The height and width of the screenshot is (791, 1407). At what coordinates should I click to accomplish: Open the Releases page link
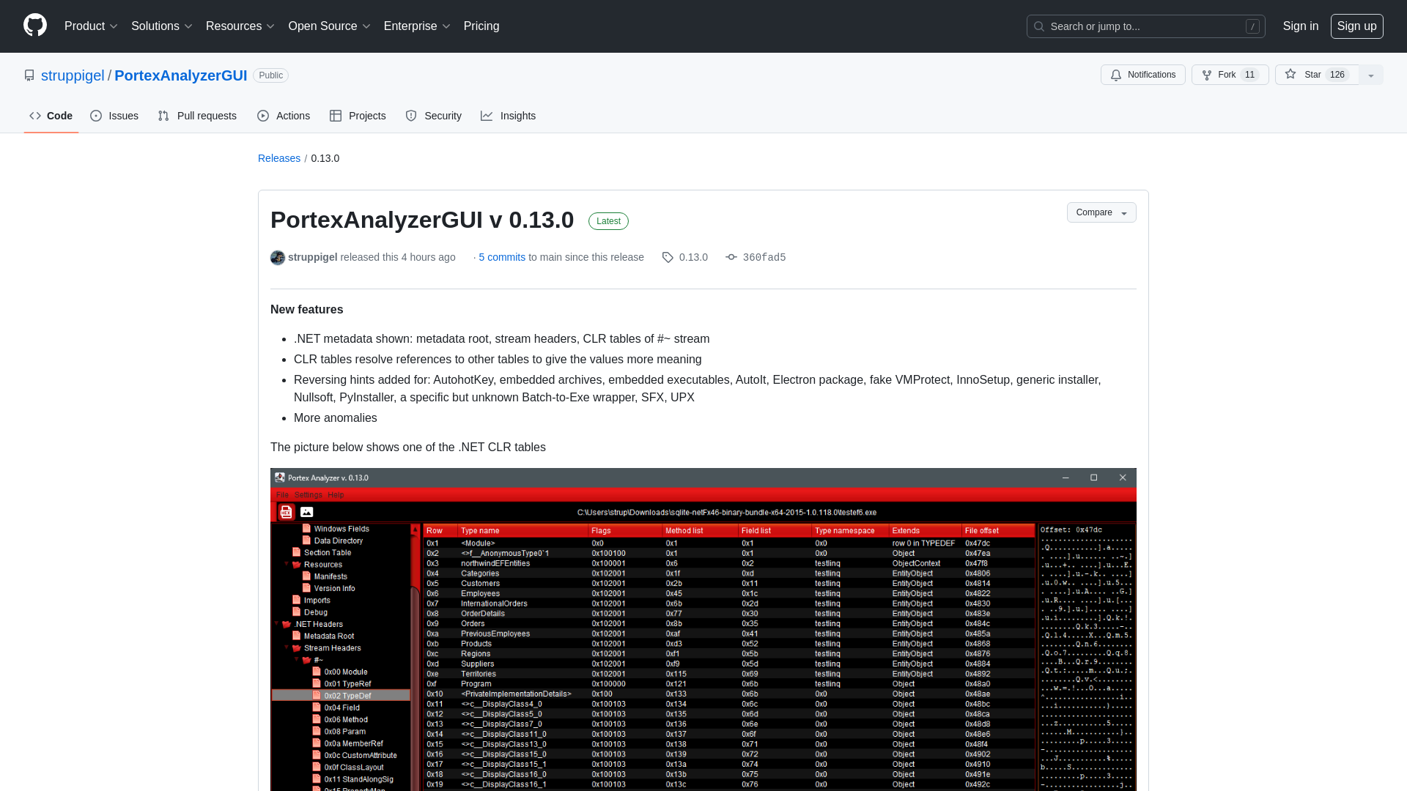click(x=278, y=158)
